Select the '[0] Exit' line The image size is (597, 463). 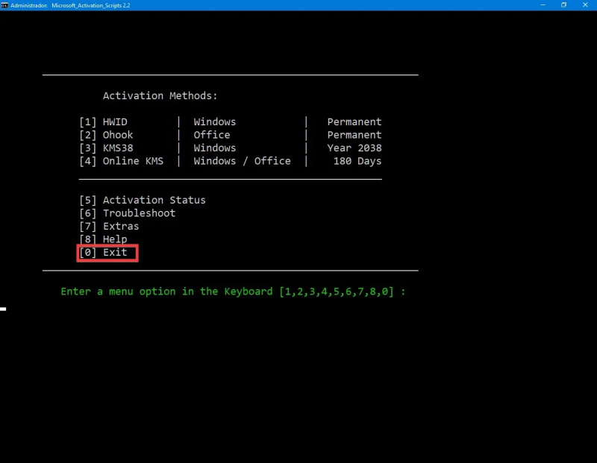pos(103,253)
